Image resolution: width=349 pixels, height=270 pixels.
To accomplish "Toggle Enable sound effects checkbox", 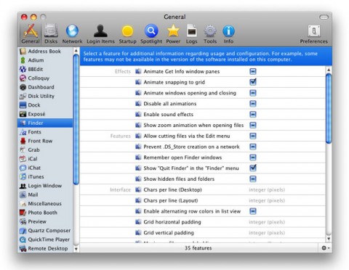I will tap(253, 114).
